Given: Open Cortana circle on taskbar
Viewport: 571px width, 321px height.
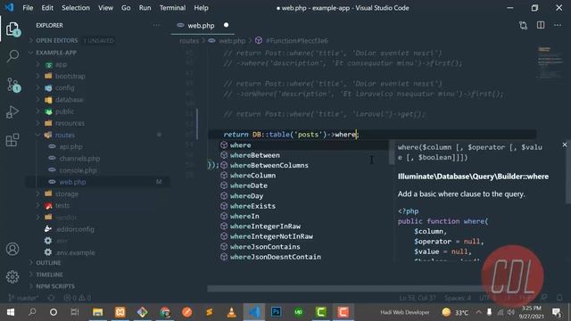Looking at the screenshot, I should (54, 312).
